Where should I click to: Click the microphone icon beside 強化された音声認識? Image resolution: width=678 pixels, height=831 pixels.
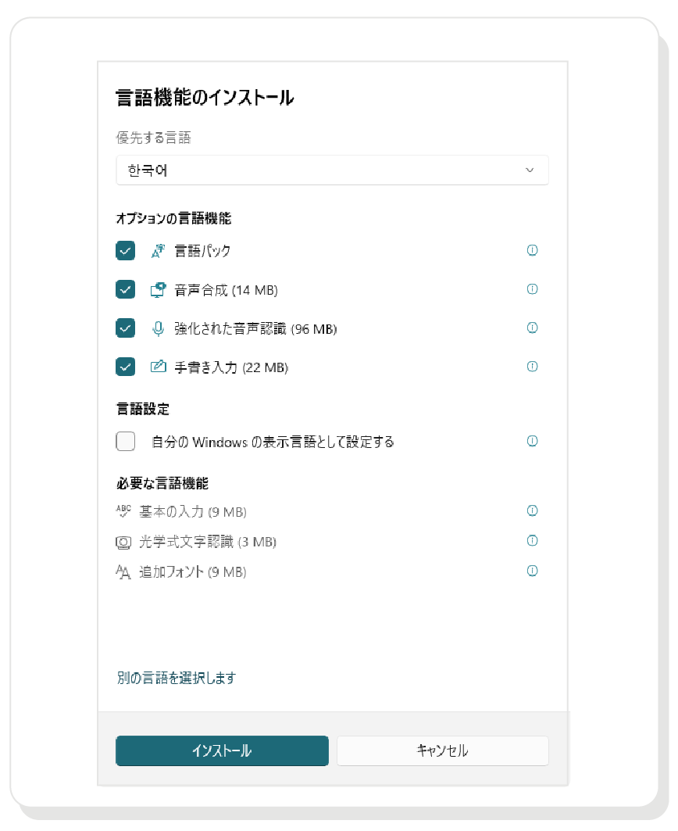click(x=157, y=328)
